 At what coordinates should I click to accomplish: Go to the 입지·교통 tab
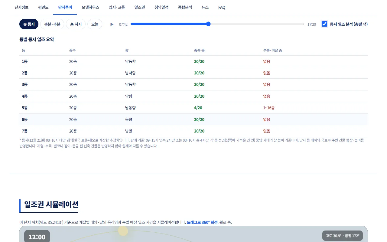pos(117,7)
